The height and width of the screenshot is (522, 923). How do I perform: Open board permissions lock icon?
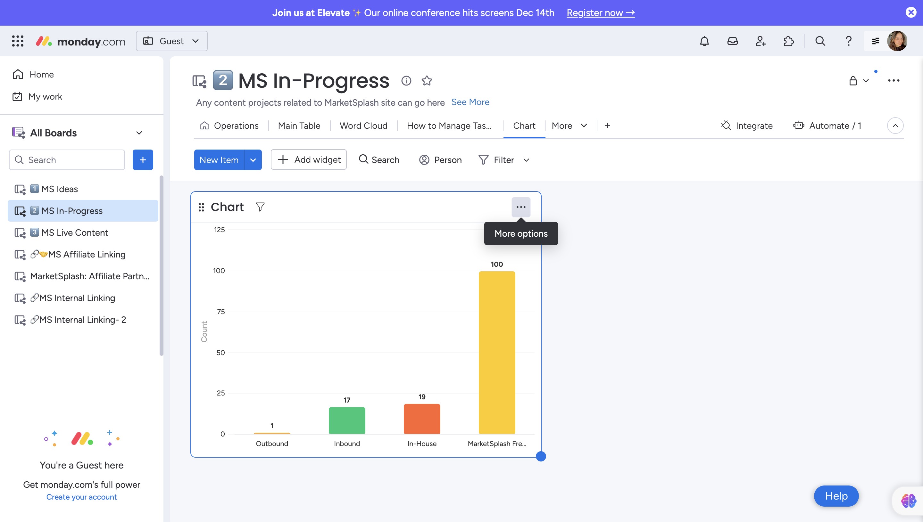click(853, 81)
